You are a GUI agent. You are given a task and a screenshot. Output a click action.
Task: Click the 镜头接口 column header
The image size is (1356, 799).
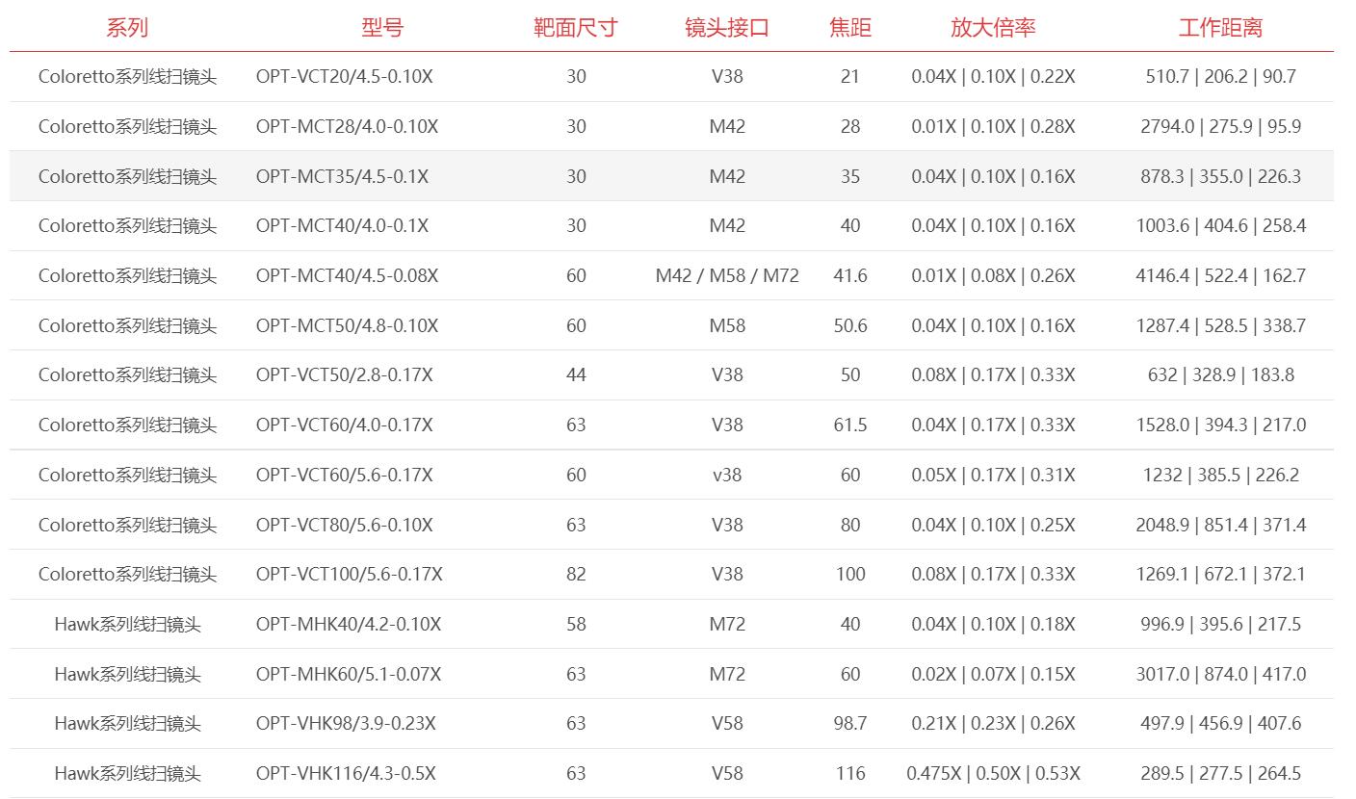727,28
